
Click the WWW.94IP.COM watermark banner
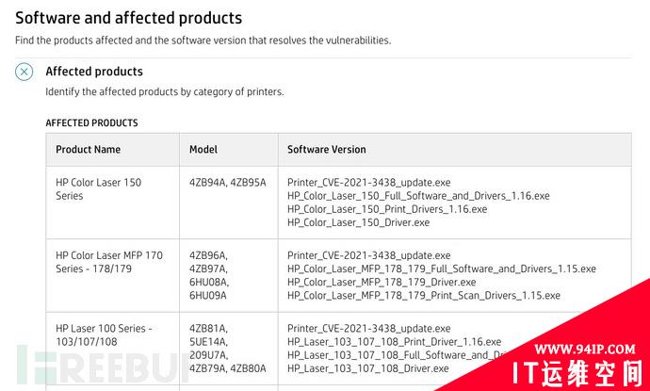(x=585, y=350)
